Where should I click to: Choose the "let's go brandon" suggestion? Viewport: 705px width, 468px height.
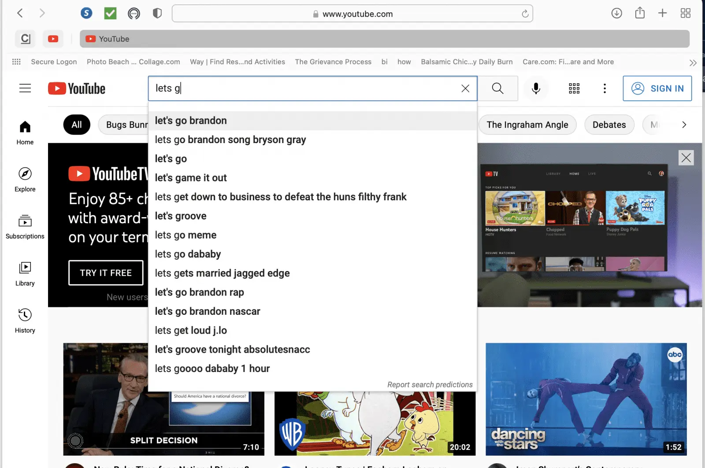190,120
